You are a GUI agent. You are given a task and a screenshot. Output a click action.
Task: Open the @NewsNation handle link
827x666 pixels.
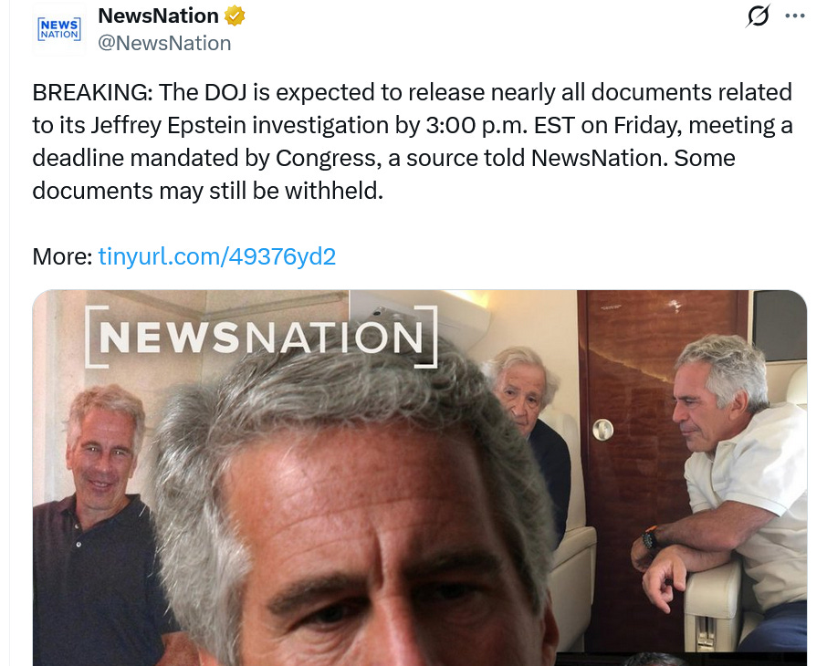point(164,43)
